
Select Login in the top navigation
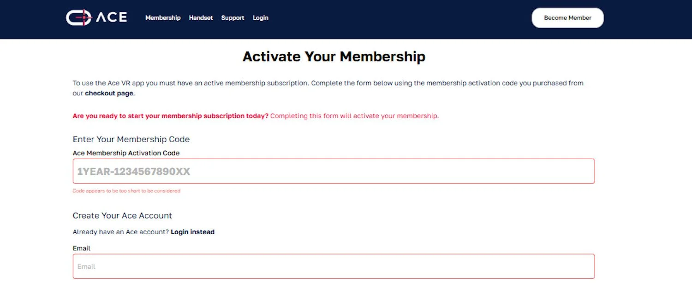(x=260, y=18)
